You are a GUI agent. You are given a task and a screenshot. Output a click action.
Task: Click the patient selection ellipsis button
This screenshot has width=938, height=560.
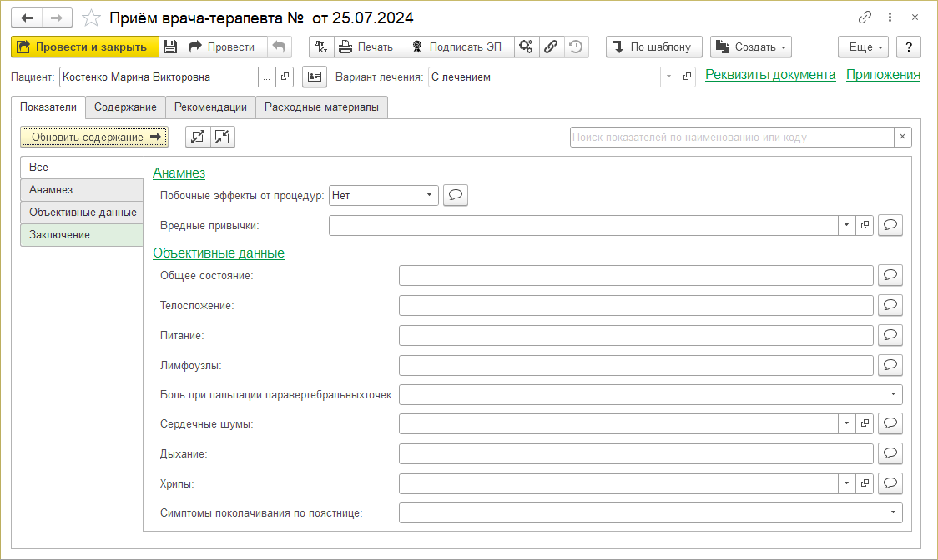point(267,77)
